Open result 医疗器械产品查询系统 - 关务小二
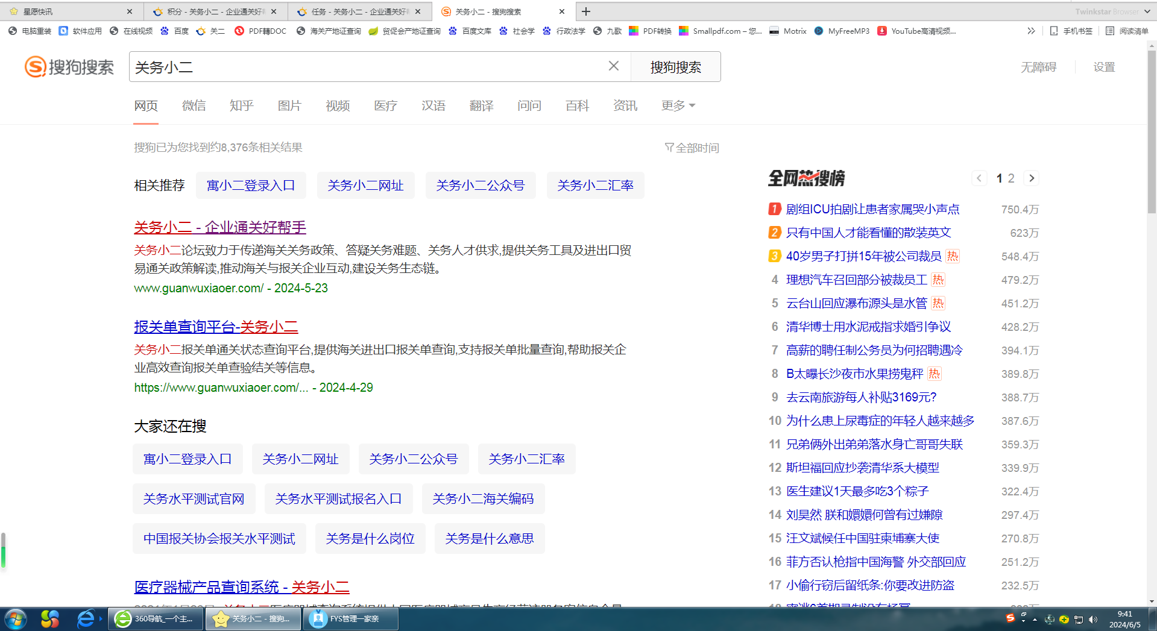 tap(242, 587)
